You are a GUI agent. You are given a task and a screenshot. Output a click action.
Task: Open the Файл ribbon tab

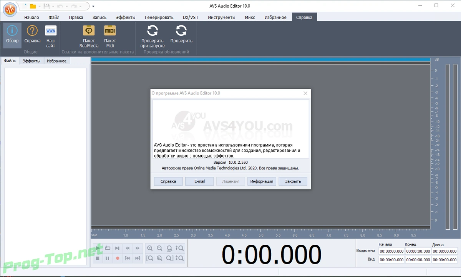[x=54, y=17]
